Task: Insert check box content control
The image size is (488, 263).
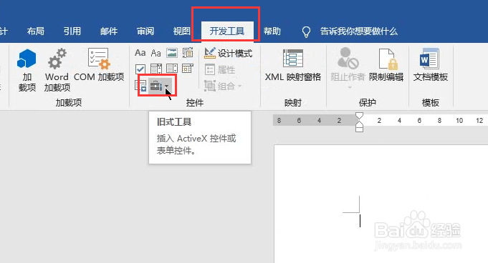Action: coord(140,69)
